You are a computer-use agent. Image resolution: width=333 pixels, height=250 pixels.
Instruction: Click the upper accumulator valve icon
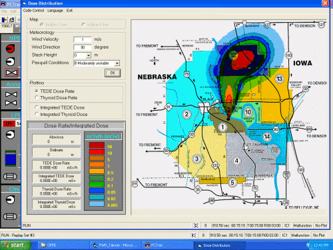pyautogui.click(x=11, y=94)
